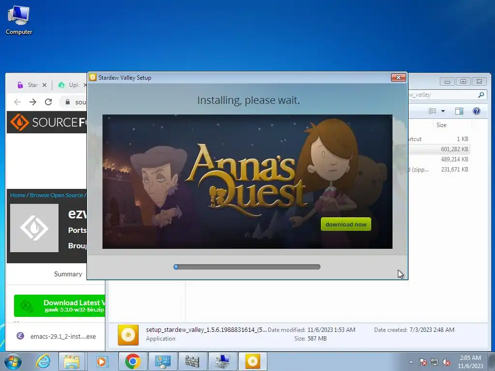Image resolution: width=495 pixels, height=371 pixels.
Task: Open the views dropdown arrow in Explorer
Action: pos(443,111)
